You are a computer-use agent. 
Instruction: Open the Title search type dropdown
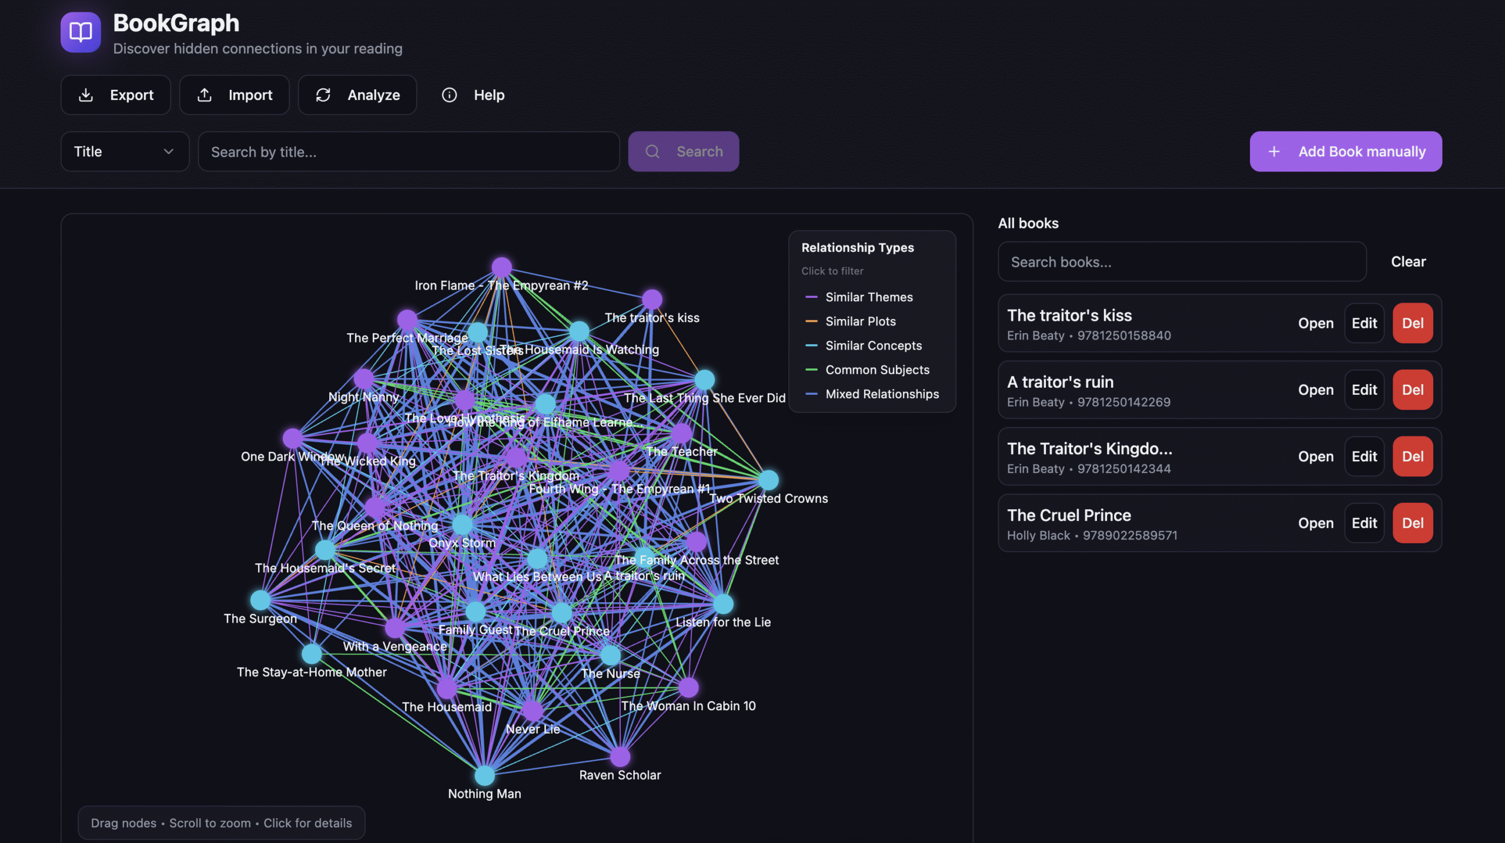(x=124, y=152)
